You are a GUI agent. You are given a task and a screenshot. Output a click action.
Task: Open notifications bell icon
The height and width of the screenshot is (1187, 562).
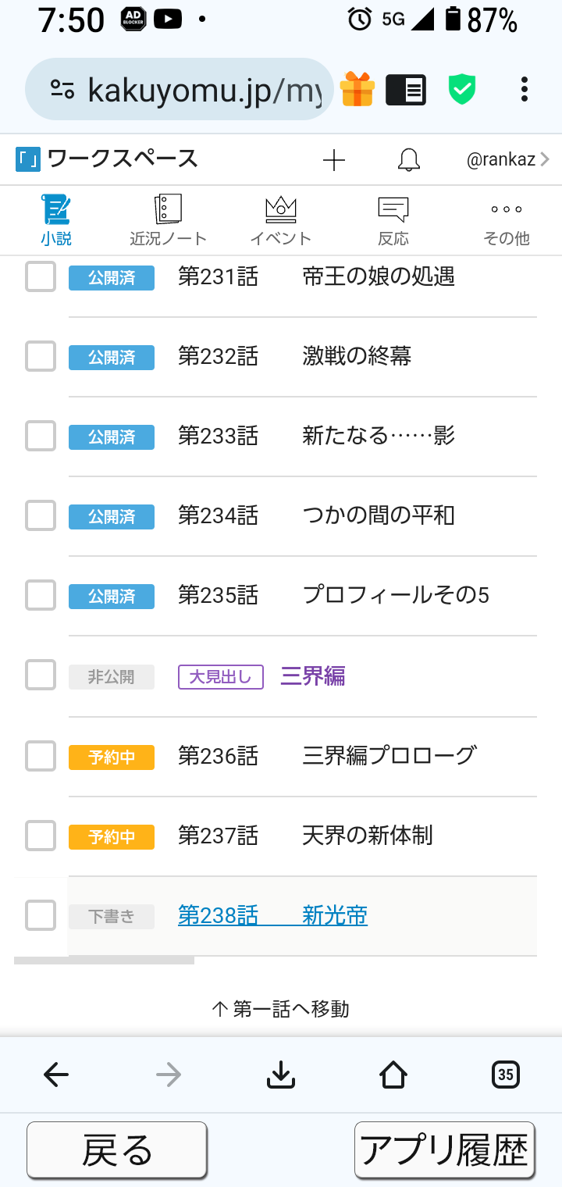pyautogui.click(x=408, y=160)
